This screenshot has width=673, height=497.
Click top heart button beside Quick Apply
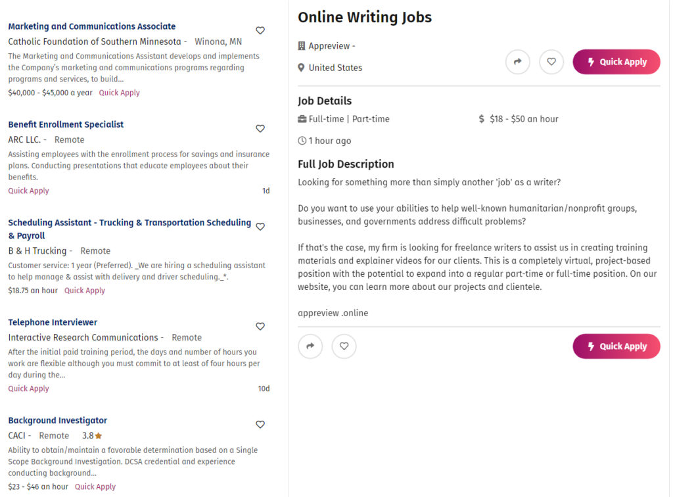tap(551, 62)
